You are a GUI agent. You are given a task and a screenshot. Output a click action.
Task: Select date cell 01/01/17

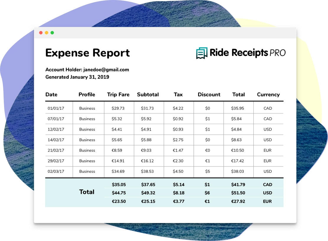(x=56, y=108)
